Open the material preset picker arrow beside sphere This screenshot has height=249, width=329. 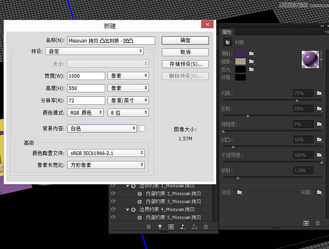click(321, 60)
